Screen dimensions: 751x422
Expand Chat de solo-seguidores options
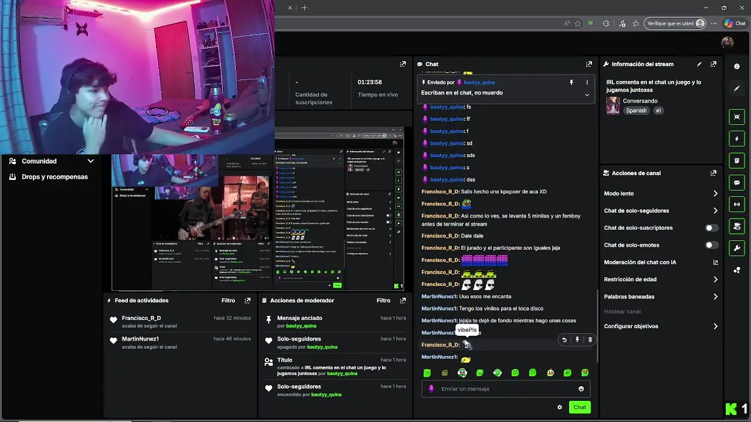(715, 210)
